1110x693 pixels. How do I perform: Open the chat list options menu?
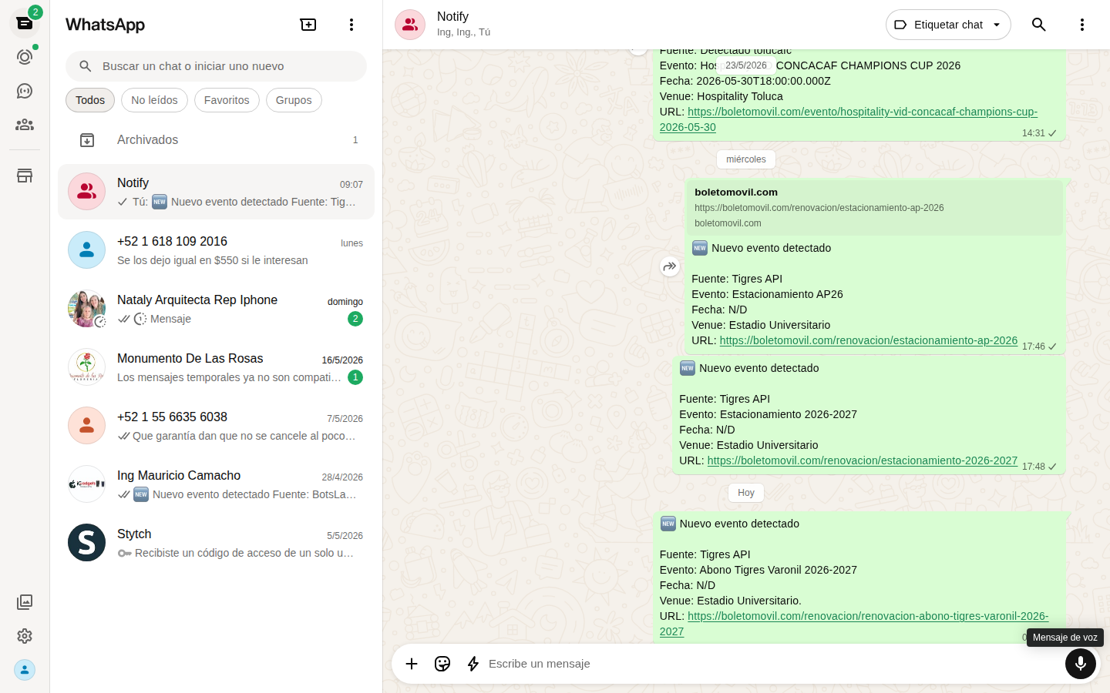(x=351, y=25)
